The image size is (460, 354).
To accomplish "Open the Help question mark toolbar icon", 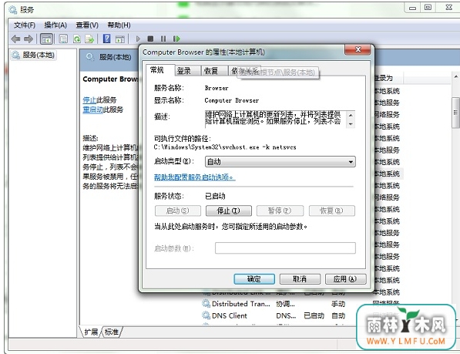I will (107, 39).
